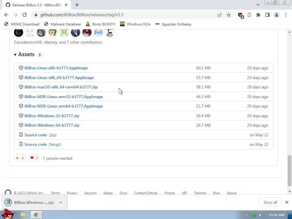Close the Release 86Box 3.5 tab

pyautogui.click(x=66, y=5)
